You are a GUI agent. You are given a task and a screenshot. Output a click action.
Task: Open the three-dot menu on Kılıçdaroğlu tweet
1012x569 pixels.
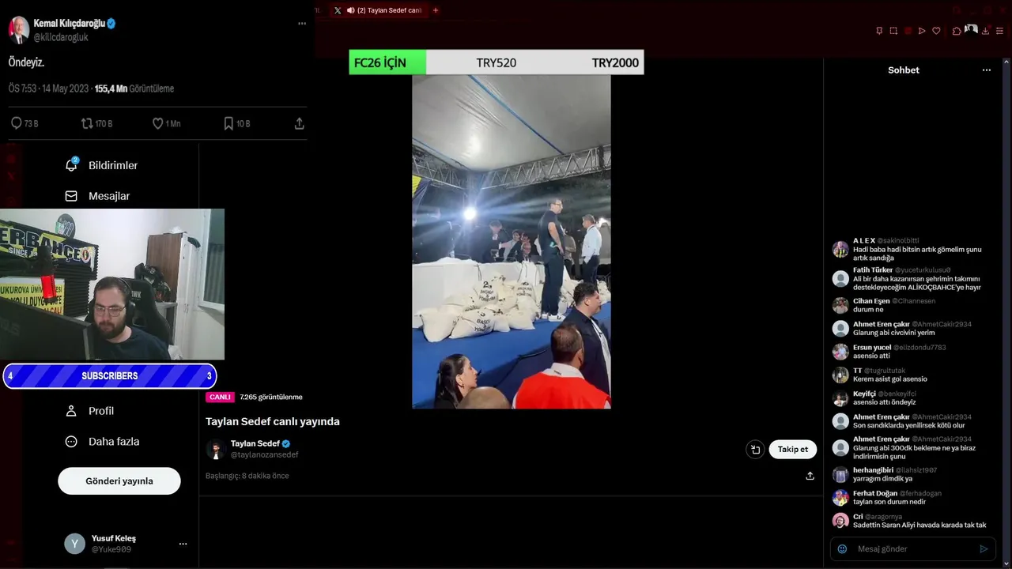coord(301,24)
